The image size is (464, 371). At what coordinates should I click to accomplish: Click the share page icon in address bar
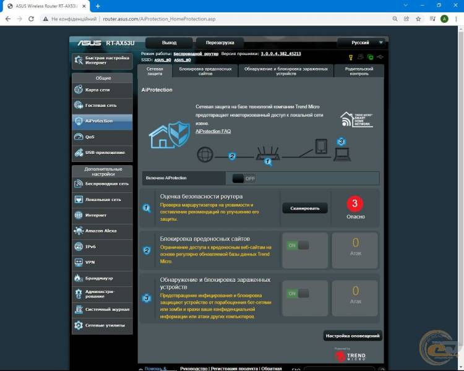[406, 19]
